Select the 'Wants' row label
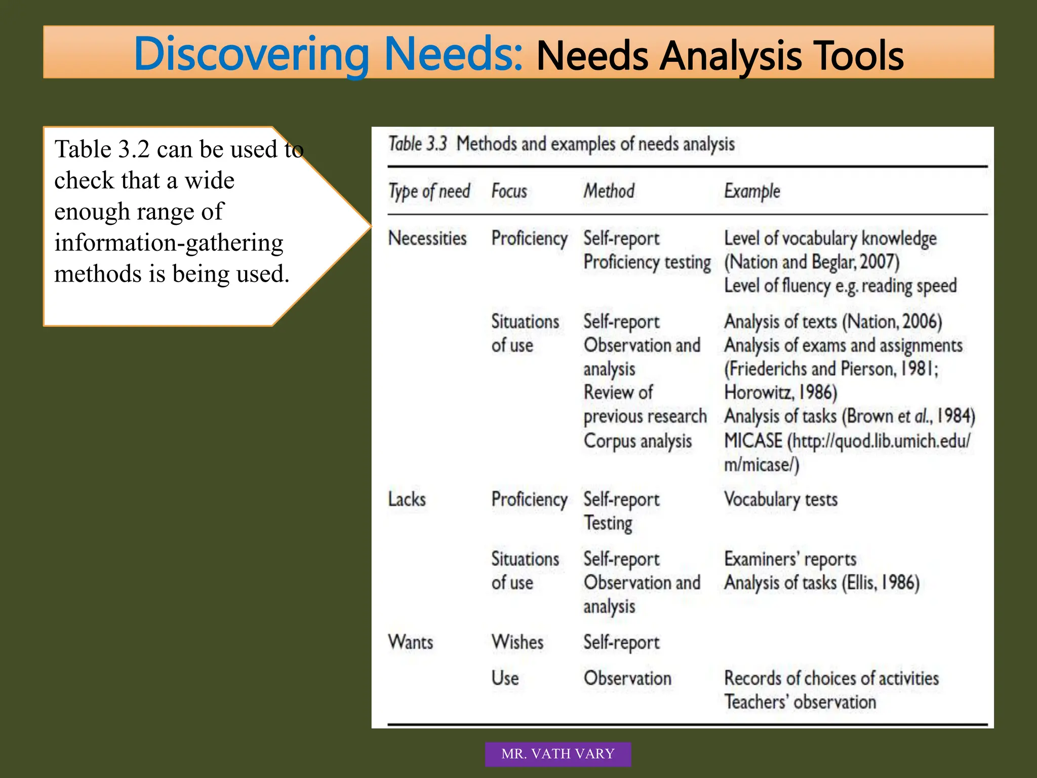 pyautogui.click(x=411, y=642)
